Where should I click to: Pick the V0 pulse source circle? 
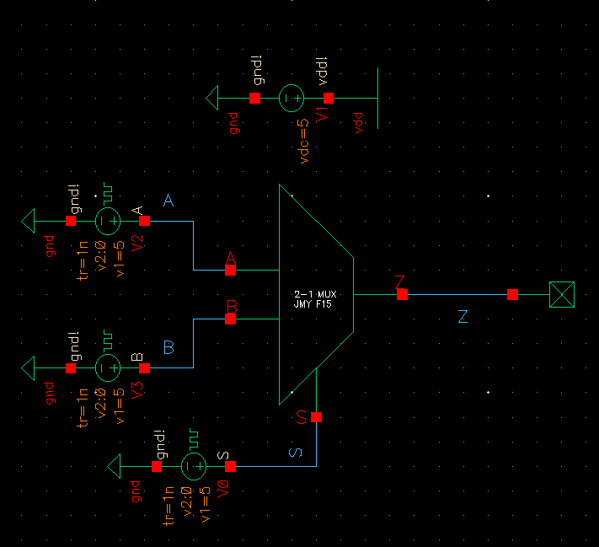point(194,466)
